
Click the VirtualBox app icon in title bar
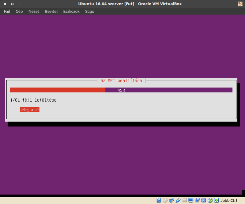[x=240, y=4]
